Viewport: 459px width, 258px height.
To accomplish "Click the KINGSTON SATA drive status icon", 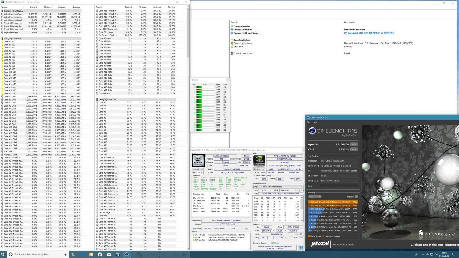I will click(x=194, y=235).
